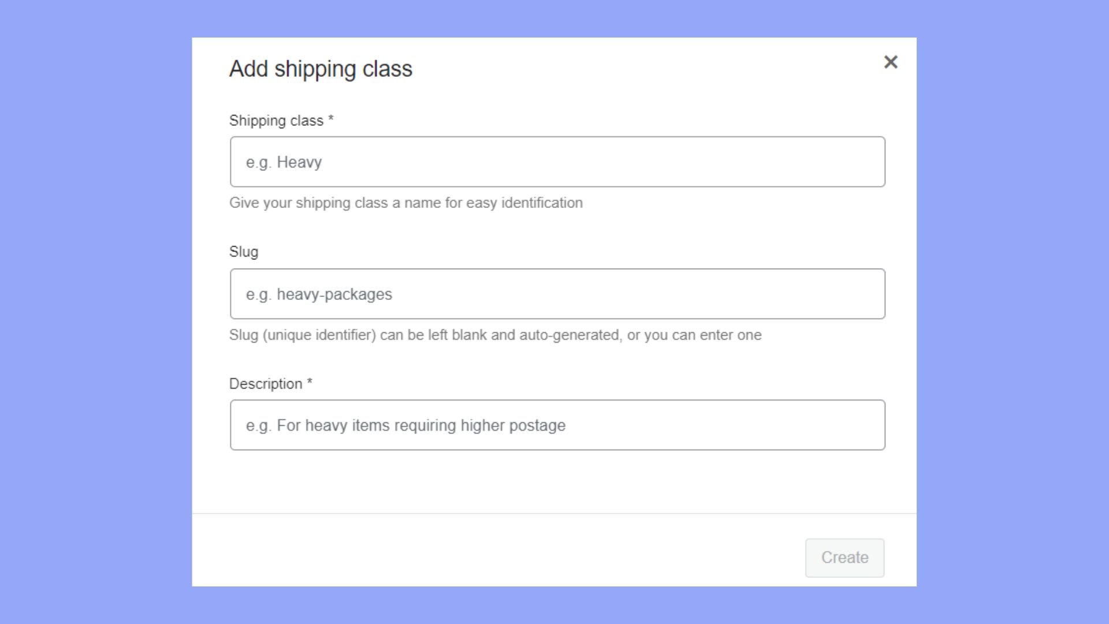Click the asterisk beside Description label
Screen dimensions: 1109x624
[310, 382]
